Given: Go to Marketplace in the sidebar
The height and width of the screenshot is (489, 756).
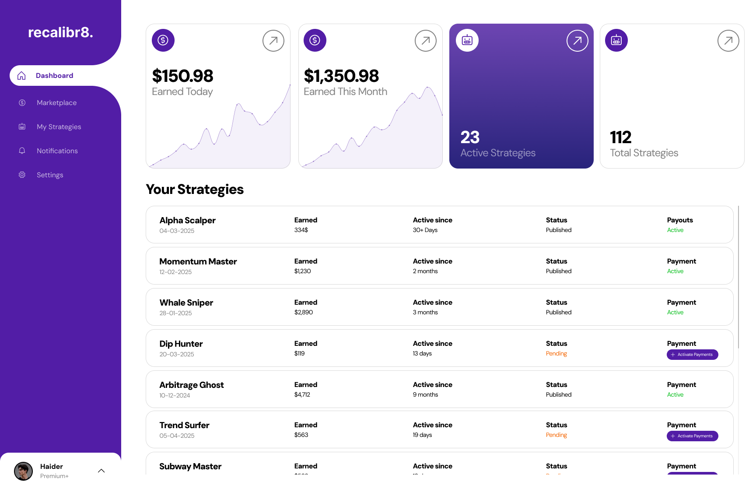Looking at the screenshot, I should (56, 103).
